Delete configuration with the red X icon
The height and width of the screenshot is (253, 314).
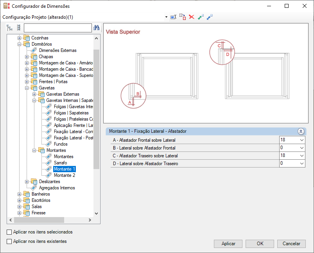click(x=192, y=17)
